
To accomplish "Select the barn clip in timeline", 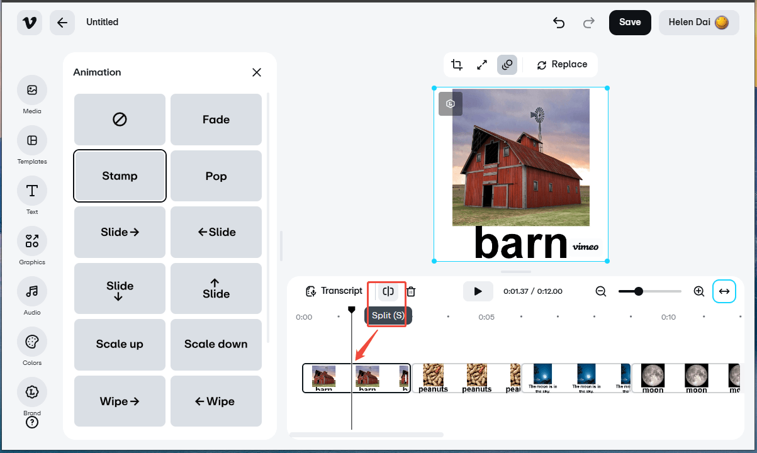I will click(356, 378).
